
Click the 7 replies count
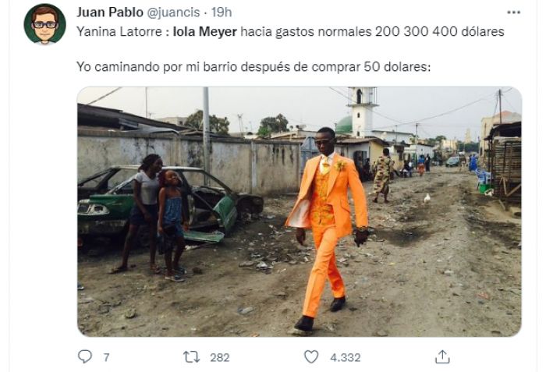point(106,357)
